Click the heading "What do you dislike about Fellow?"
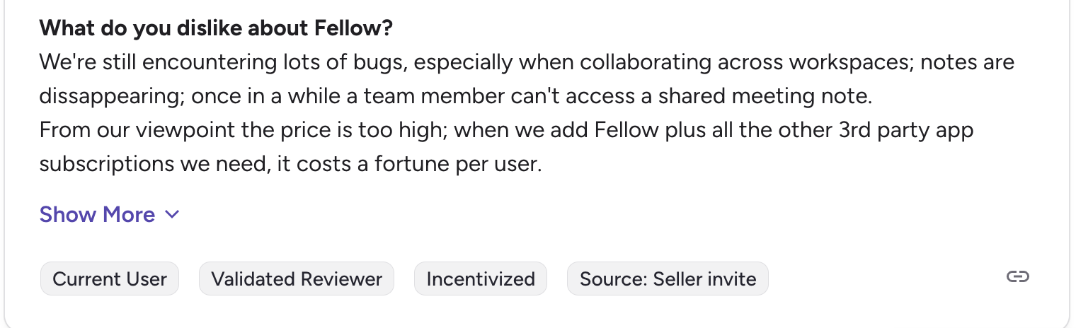Screen dimensions: 1076x328 tap(216, 29)
